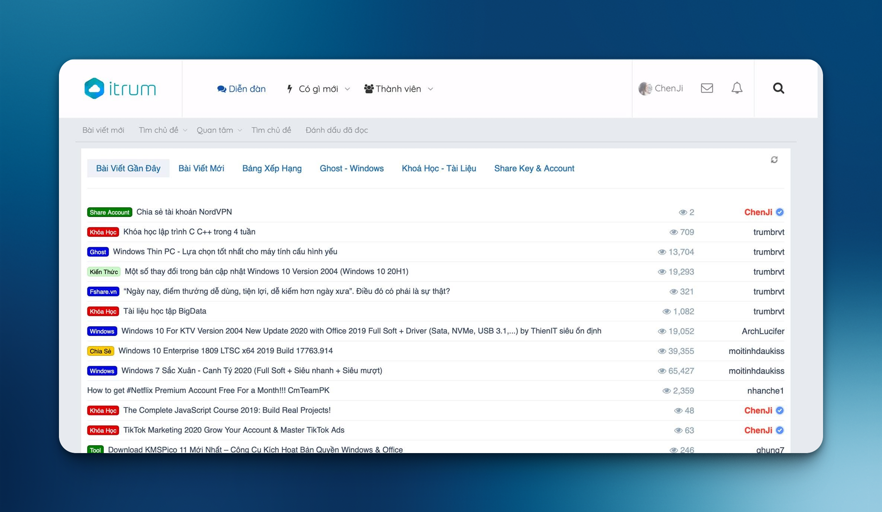882x512 pixels.
Task: Open the notifications bell
Action: (x=736, y=88)
